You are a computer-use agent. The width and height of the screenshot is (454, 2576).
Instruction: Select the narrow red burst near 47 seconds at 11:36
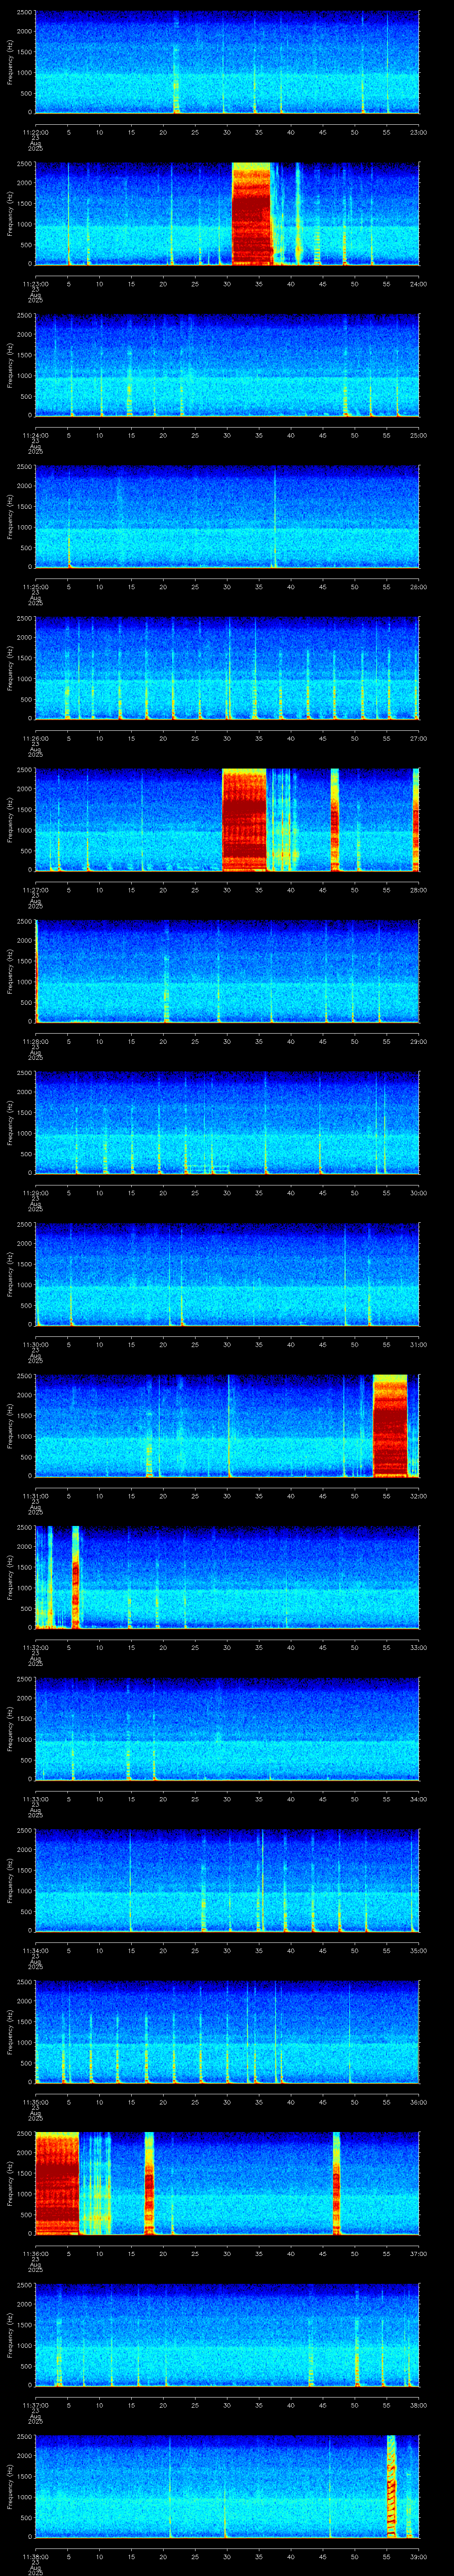pos(336,2183)
